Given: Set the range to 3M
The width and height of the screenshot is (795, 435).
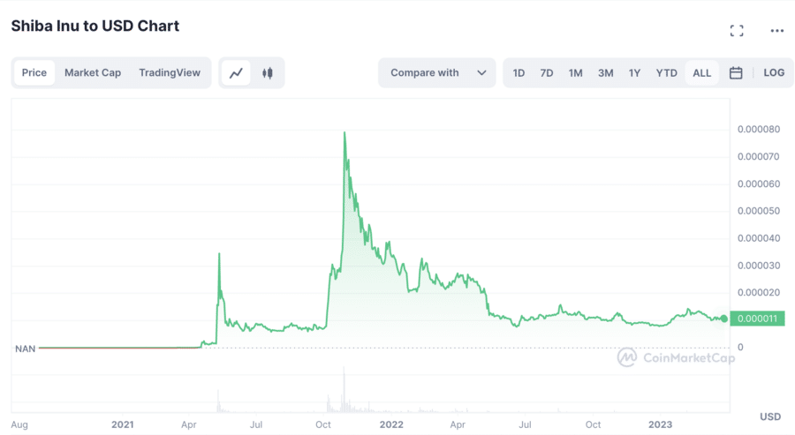Looking at the screenshot, I should coord(605,73).
